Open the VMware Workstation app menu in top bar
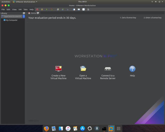This screenshot has height=132, width=165. coord(25,2)
